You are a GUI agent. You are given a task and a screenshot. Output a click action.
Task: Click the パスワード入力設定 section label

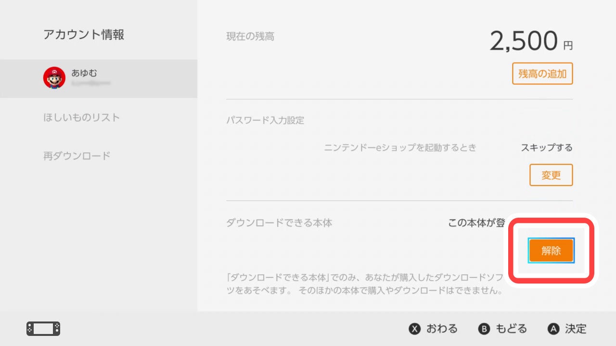[265, 120]
